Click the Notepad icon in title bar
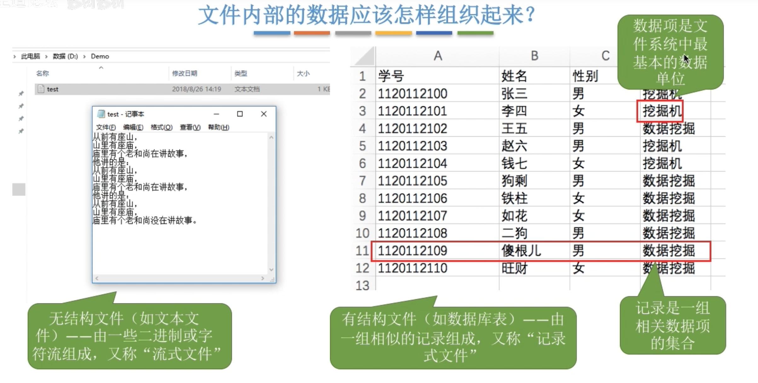 (x=101, y=114)
